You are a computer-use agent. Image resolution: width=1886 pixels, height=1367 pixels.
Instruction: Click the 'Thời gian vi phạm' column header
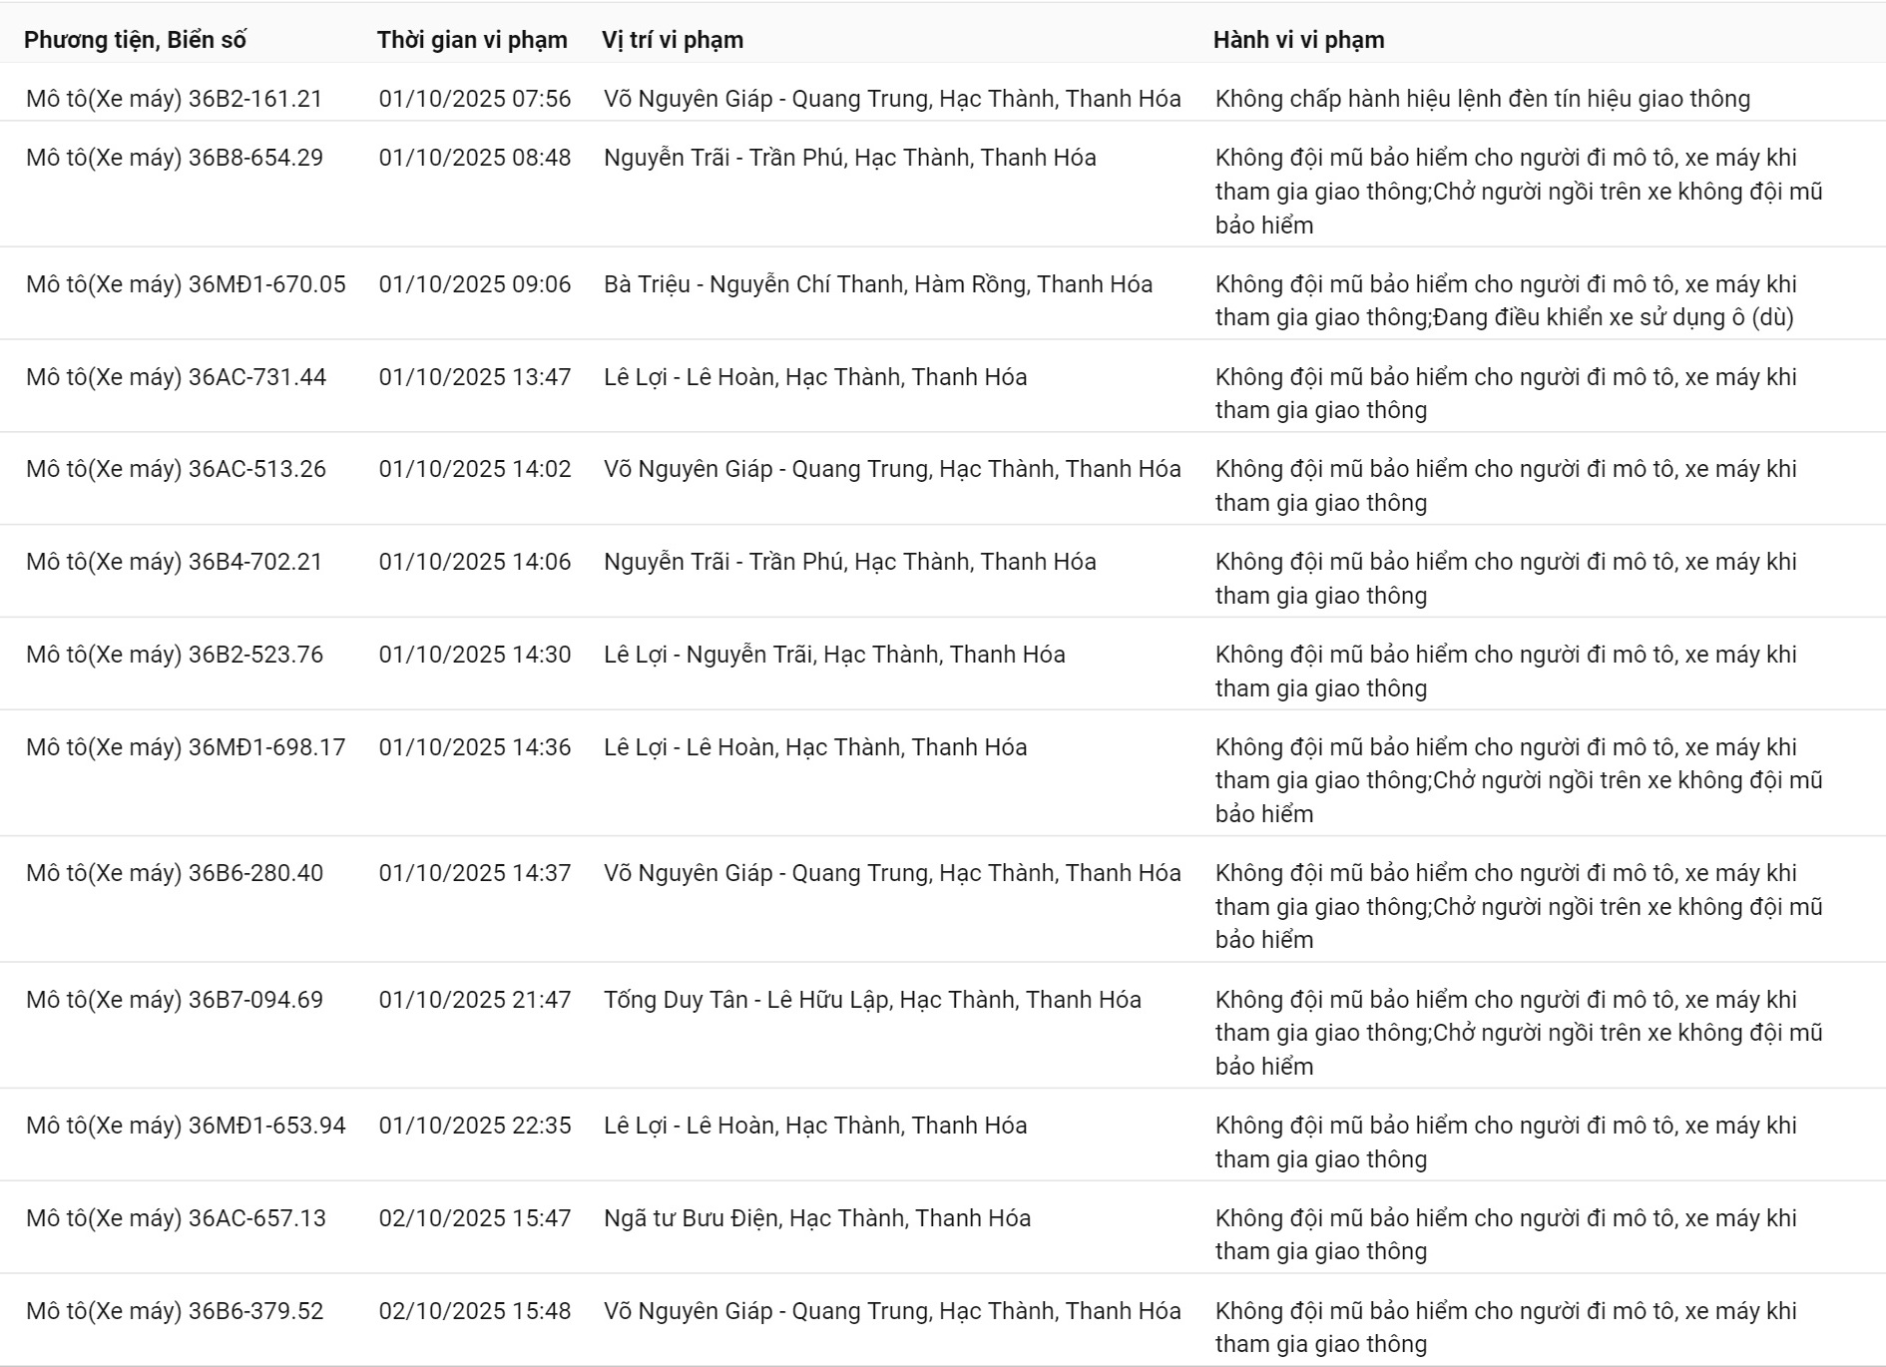pos(472,40)
